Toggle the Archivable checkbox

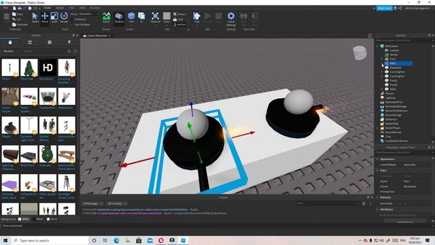click(405, 203)
